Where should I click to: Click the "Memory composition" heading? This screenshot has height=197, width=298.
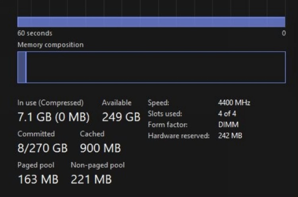point(50,45)
